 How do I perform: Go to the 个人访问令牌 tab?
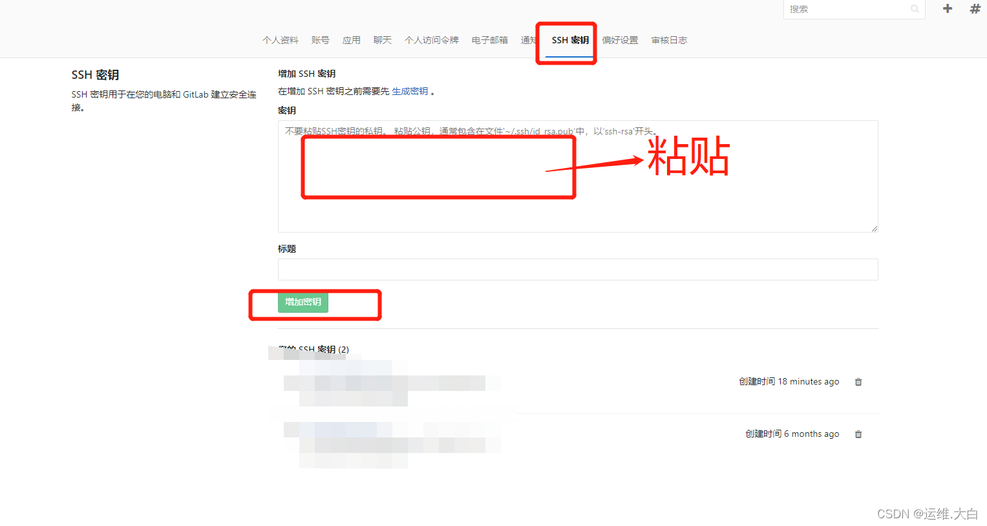(x=431, y=39)
